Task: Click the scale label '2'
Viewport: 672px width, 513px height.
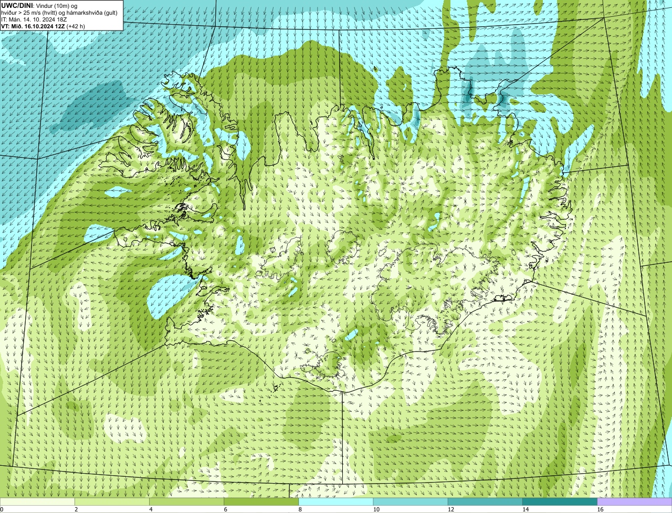Action: click(76, 509)
